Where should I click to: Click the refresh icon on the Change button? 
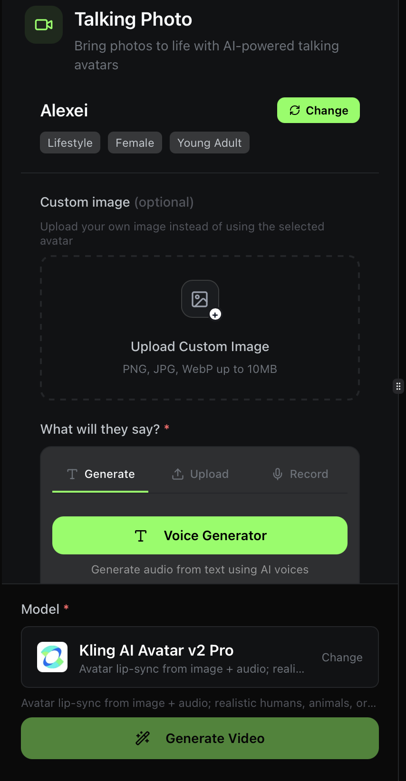point(295,110)
